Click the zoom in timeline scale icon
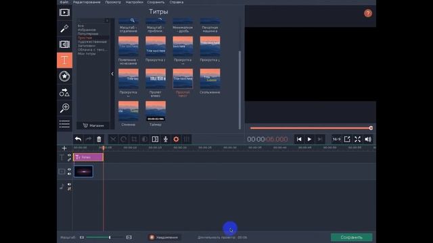Image resolution: width=433 pixels, height=243 pixels. click(129, 237)
